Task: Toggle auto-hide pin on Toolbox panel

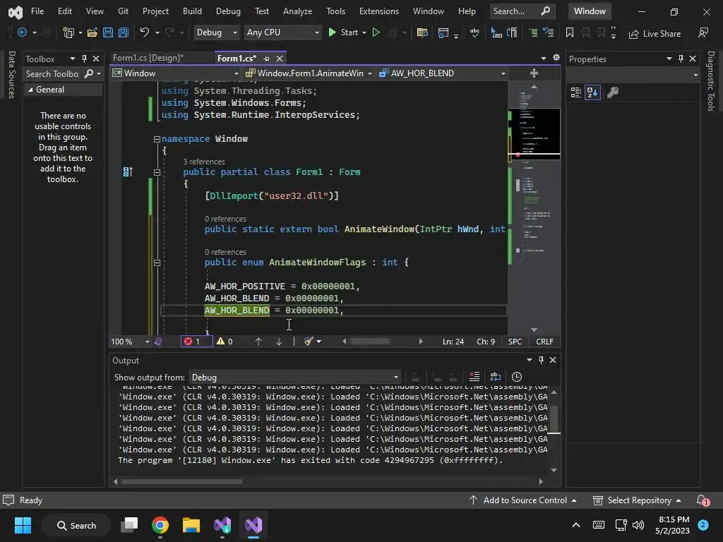Action: coord(84,59)
